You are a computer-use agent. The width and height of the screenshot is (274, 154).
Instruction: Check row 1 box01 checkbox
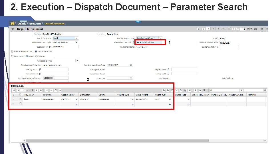click(20, 99)
